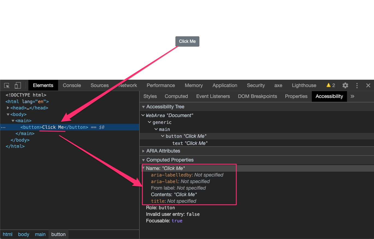Open the axe tab
This screenshot has width=374, height=239.
278,85
